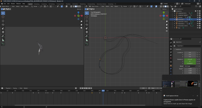
Task: Switch orthographic/perspective grid icon in right viewport
Action: 167,31
